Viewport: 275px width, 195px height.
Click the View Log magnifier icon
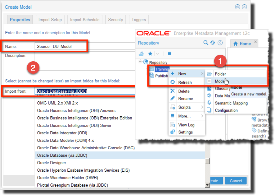click(x=173, y=124)
